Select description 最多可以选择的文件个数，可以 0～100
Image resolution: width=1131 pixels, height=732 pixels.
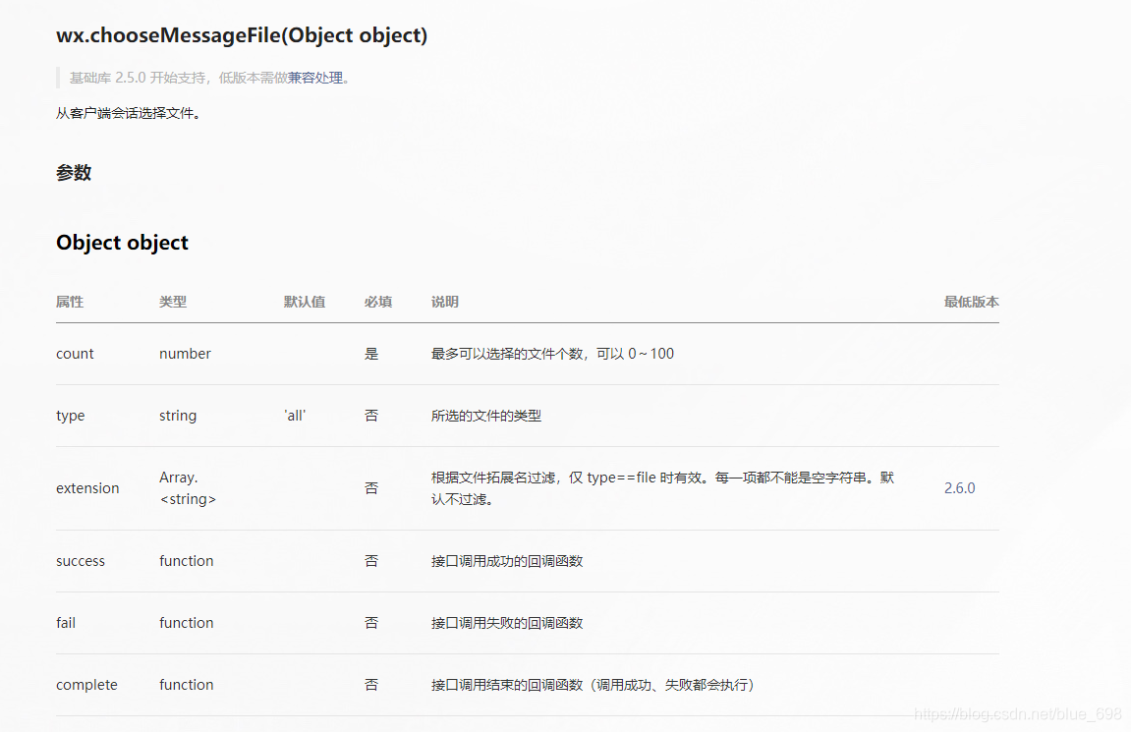coord(552,354)
